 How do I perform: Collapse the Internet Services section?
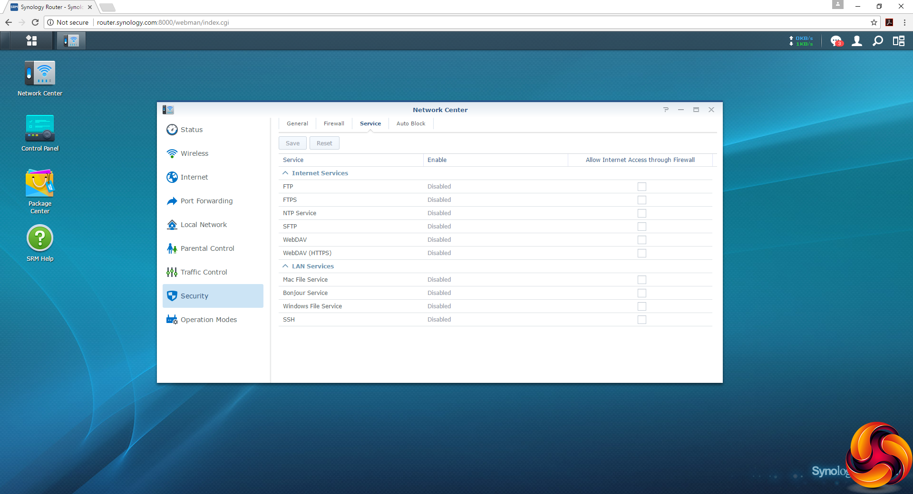click(x=285, y=173)
